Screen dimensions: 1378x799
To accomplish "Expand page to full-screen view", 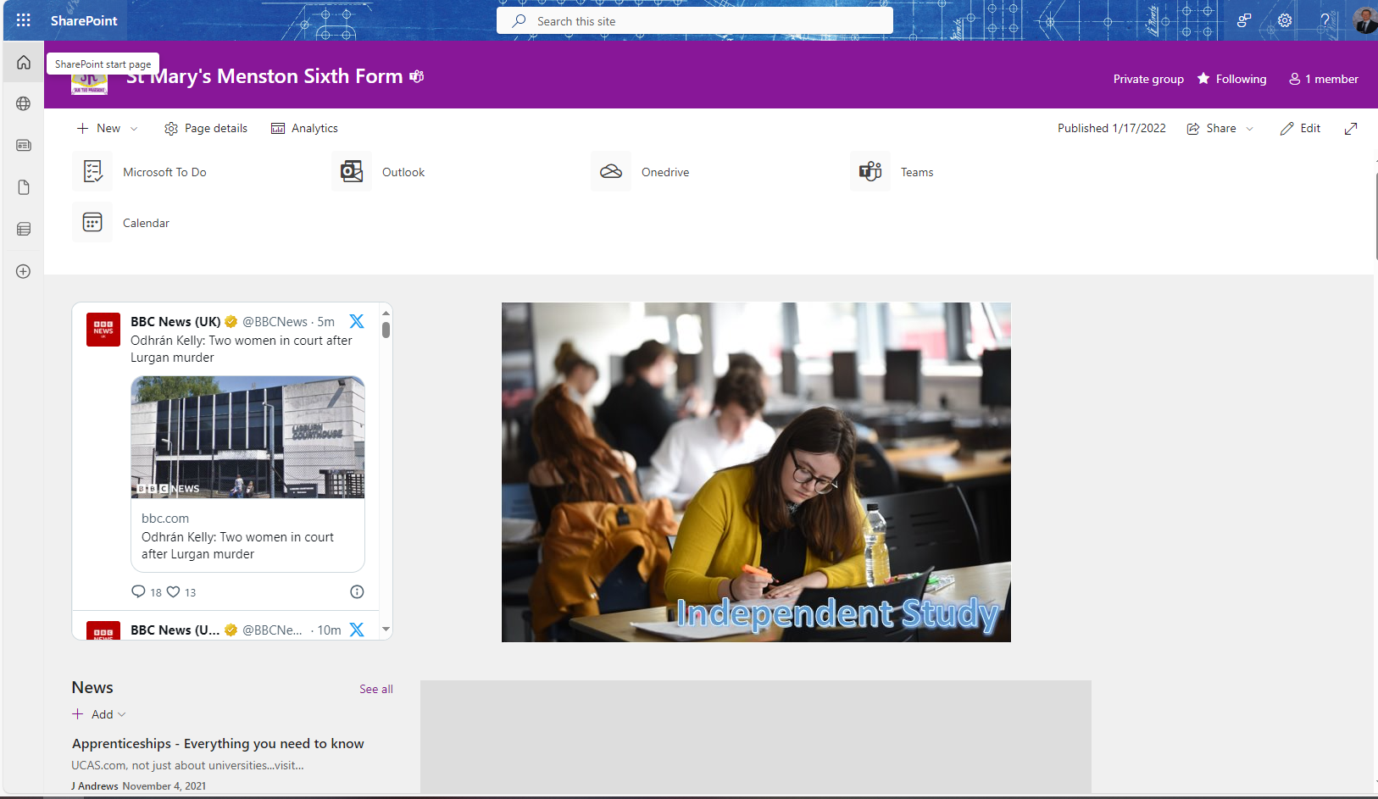I will pyautogui.click(x=1351, y=128).
